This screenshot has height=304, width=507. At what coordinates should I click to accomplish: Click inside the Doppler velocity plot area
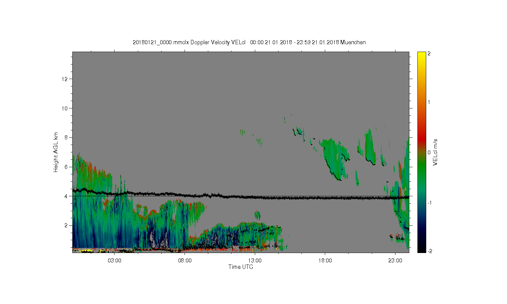(241, 152)
